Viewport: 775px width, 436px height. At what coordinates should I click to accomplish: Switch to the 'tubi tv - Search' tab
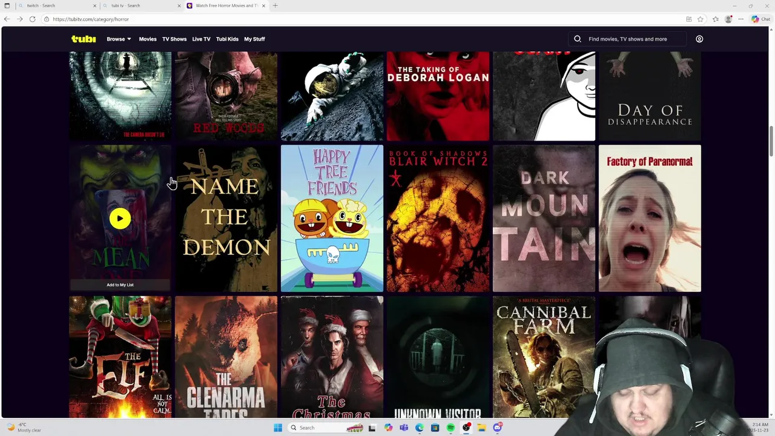(142, 5)
